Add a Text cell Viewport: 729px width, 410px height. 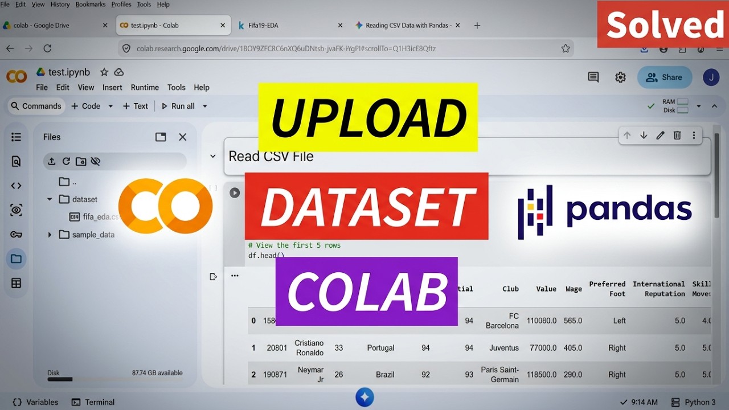136,106
